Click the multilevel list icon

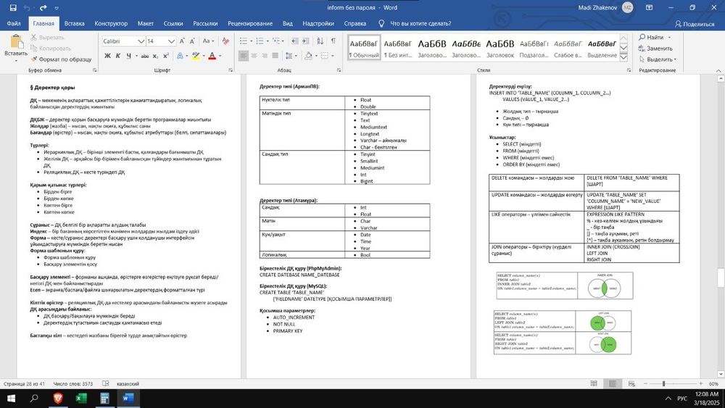(x=275, y=41)
